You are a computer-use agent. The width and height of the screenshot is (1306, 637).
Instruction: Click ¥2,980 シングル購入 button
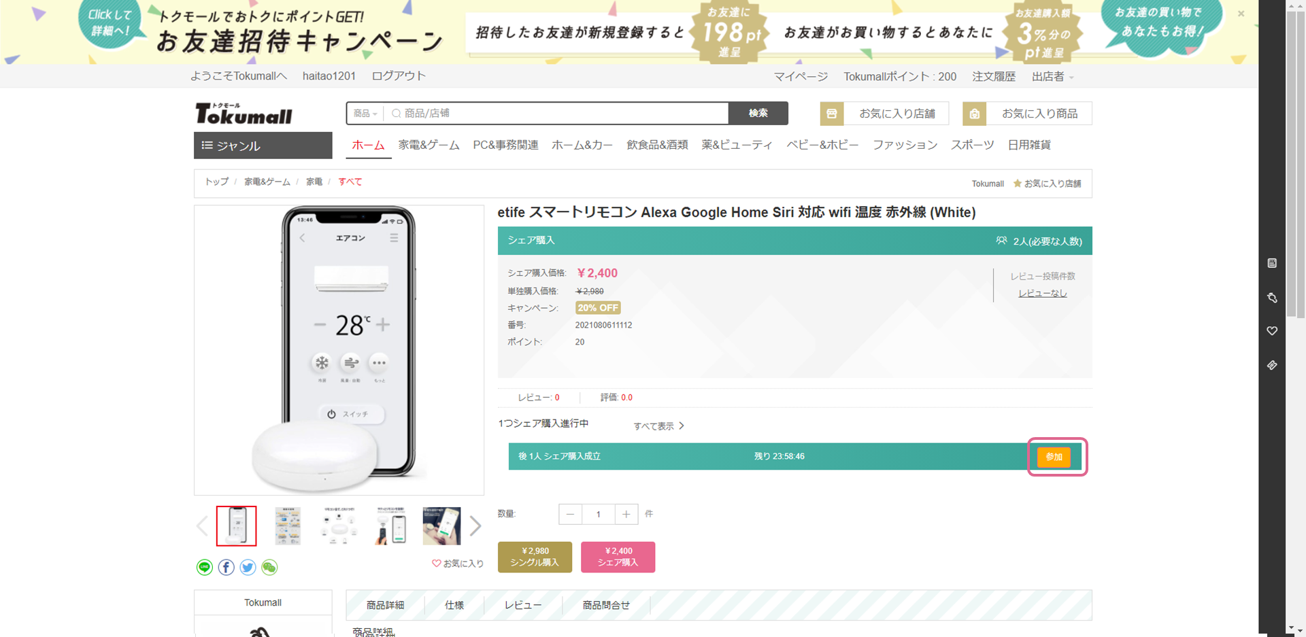coord(535,557)
